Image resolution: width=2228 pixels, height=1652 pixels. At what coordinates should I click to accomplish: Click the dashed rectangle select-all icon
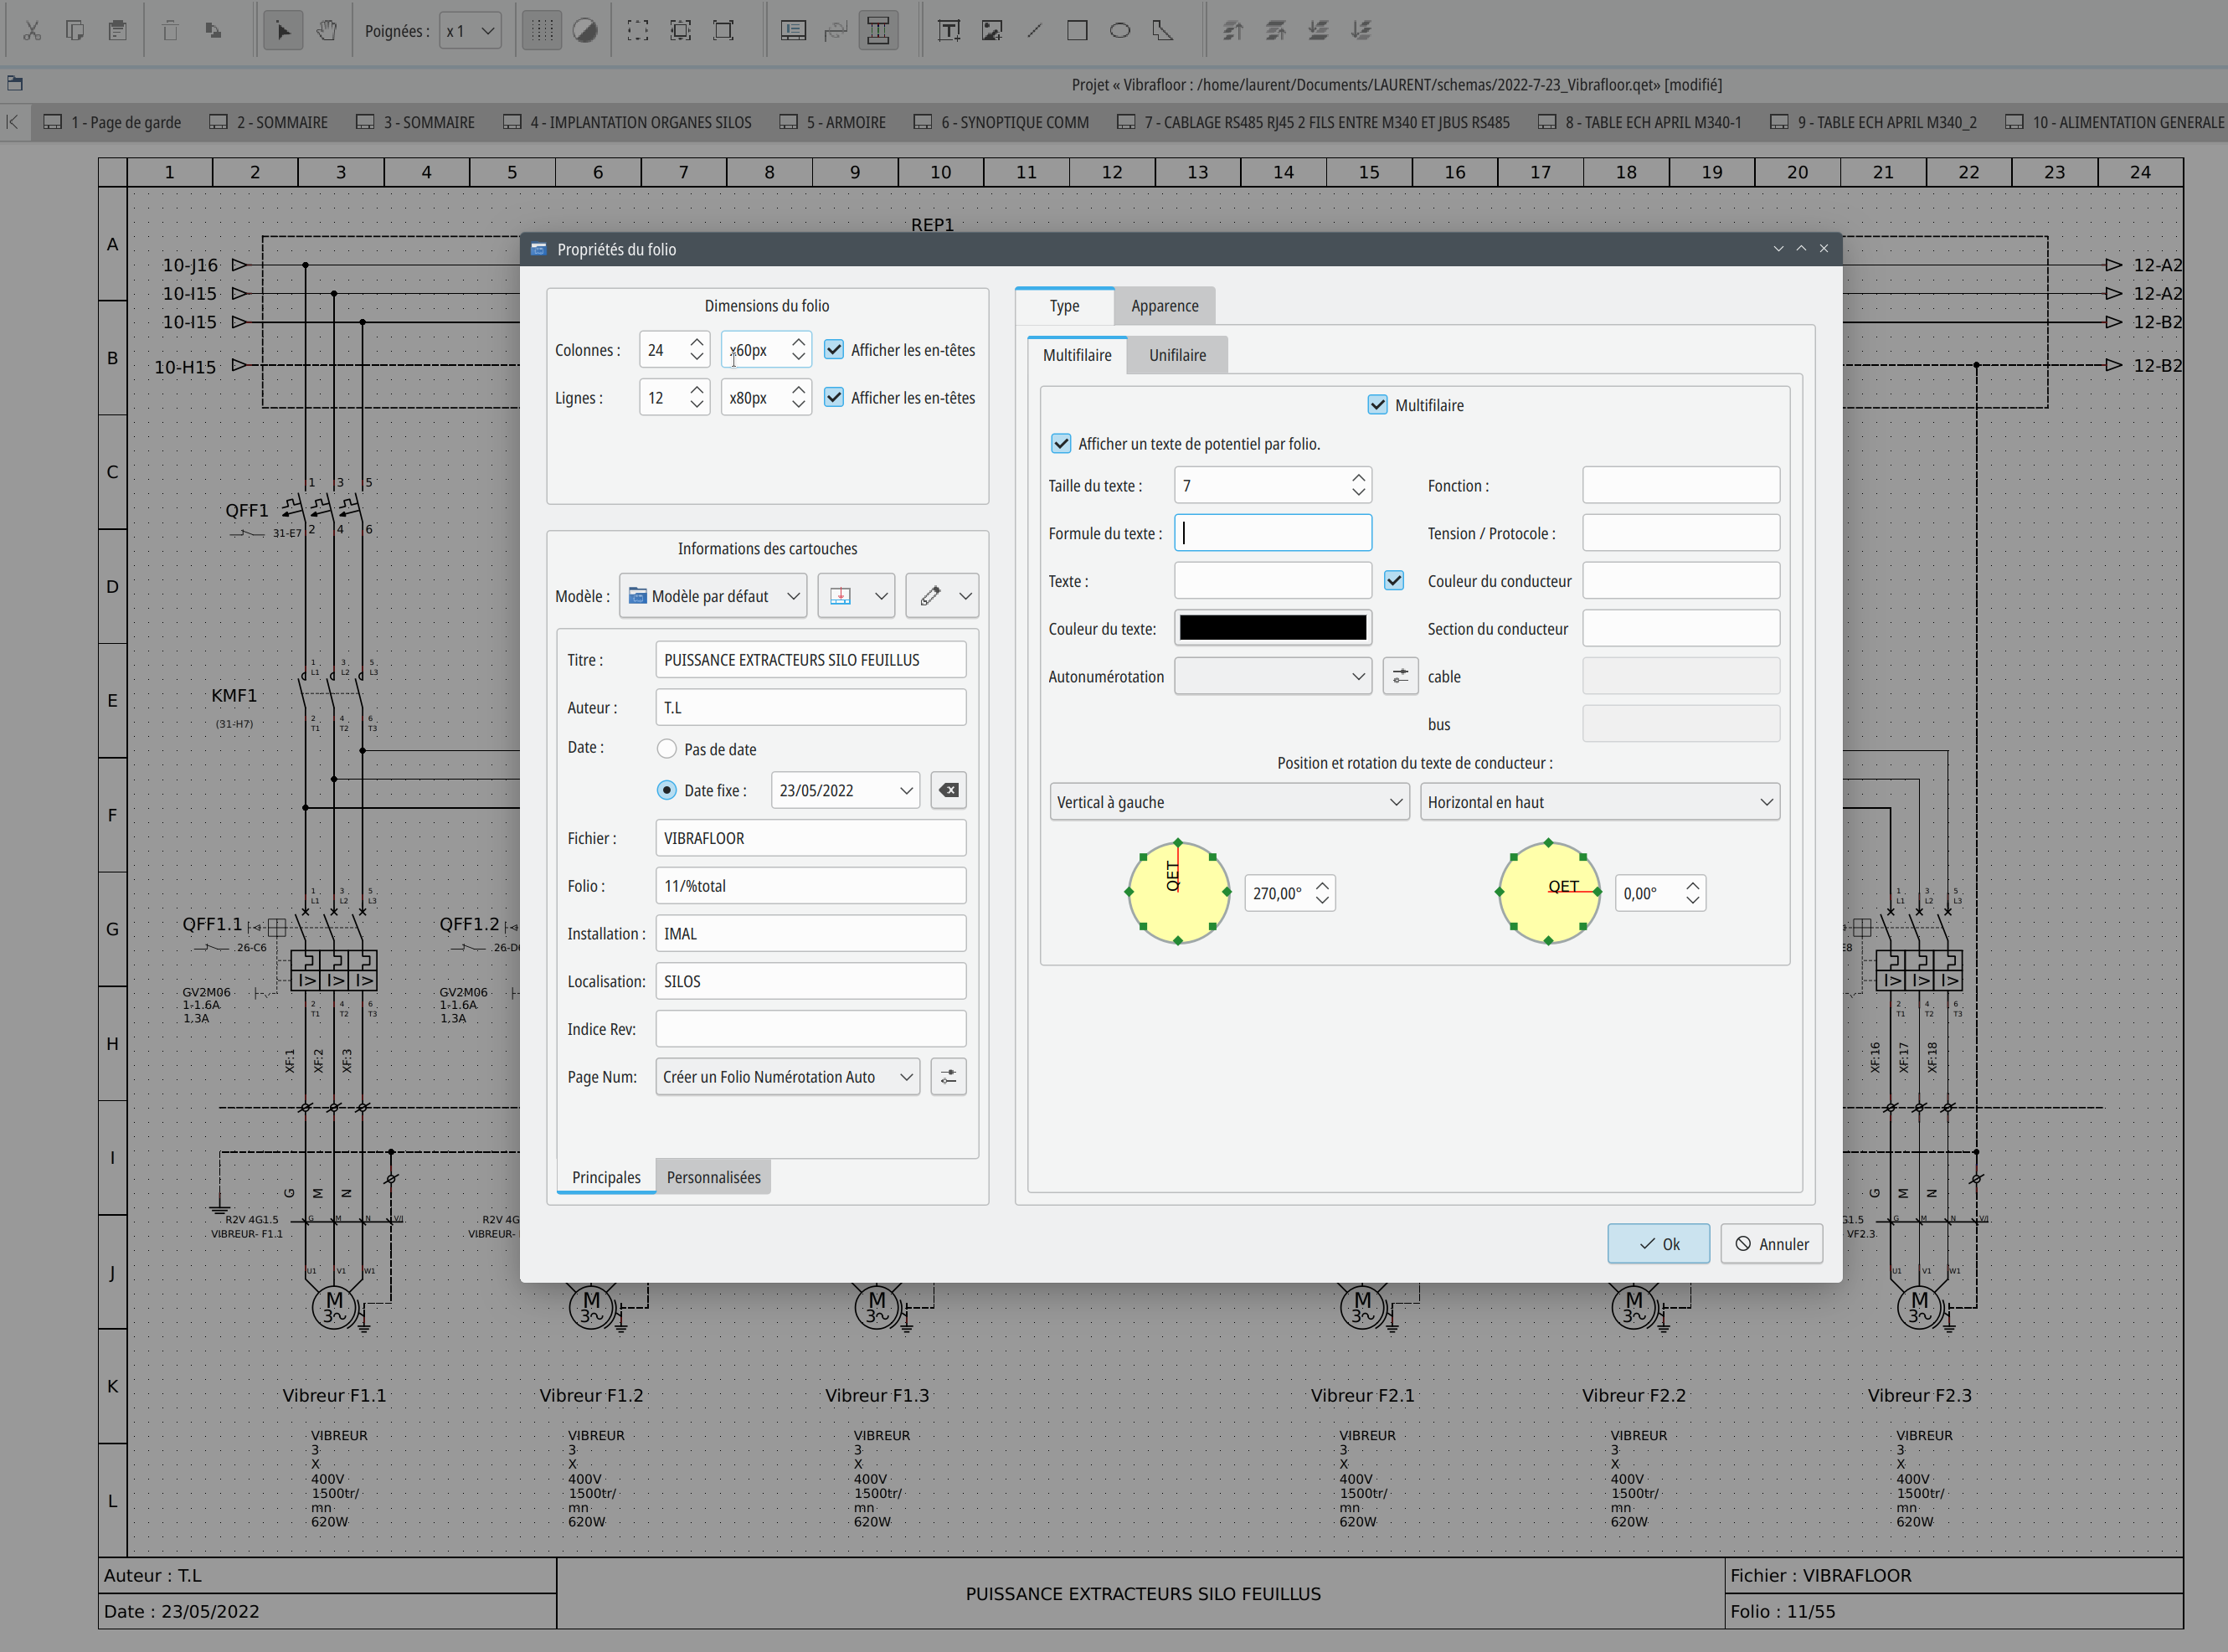point(637,30)
